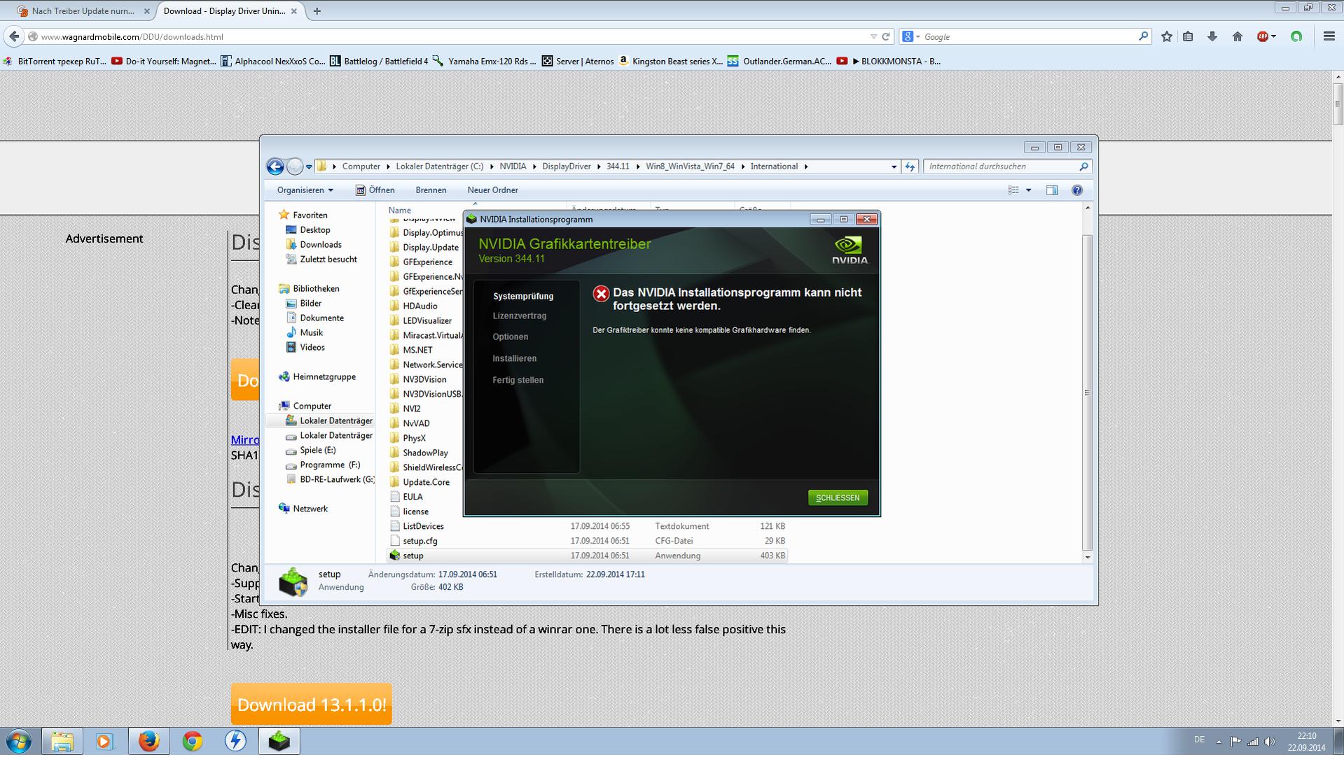Open the Google search engine dropdown
The height and width of the screenshot is (757, 1344).
click(911, 36)
